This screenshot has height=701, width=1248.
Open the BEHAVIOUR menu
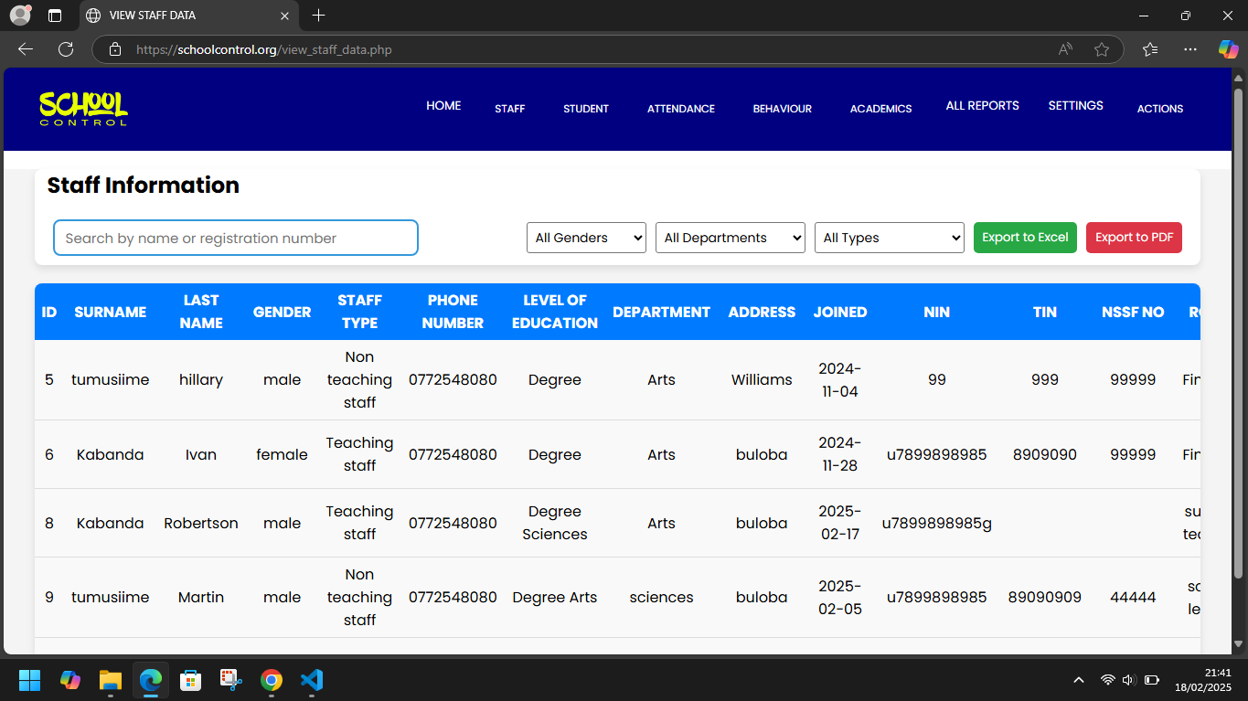783,109
